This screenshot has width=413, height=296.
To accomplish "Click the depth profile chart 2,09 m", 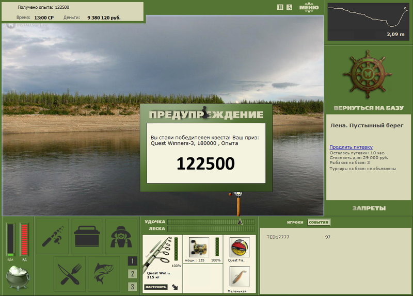I will tap(368, 22).
